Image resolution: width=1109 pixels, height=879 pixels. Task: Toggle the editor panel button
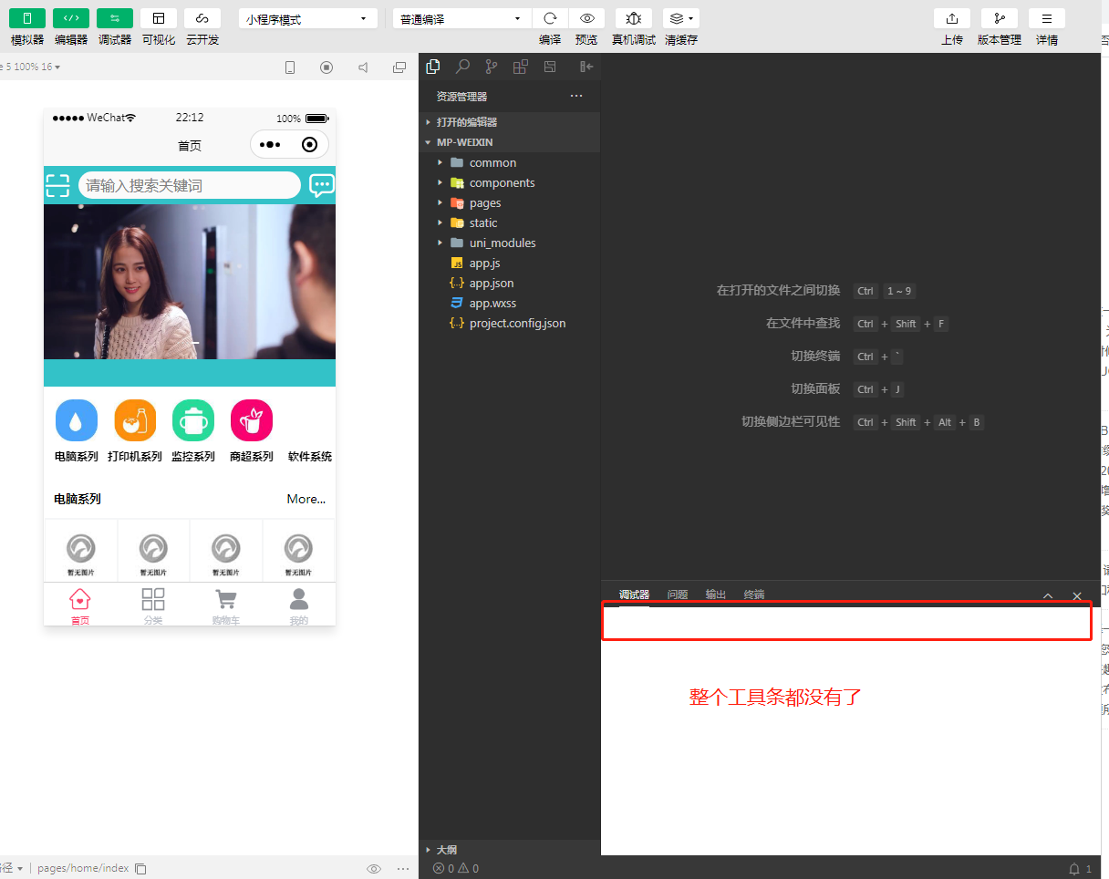tap(71, 18)
